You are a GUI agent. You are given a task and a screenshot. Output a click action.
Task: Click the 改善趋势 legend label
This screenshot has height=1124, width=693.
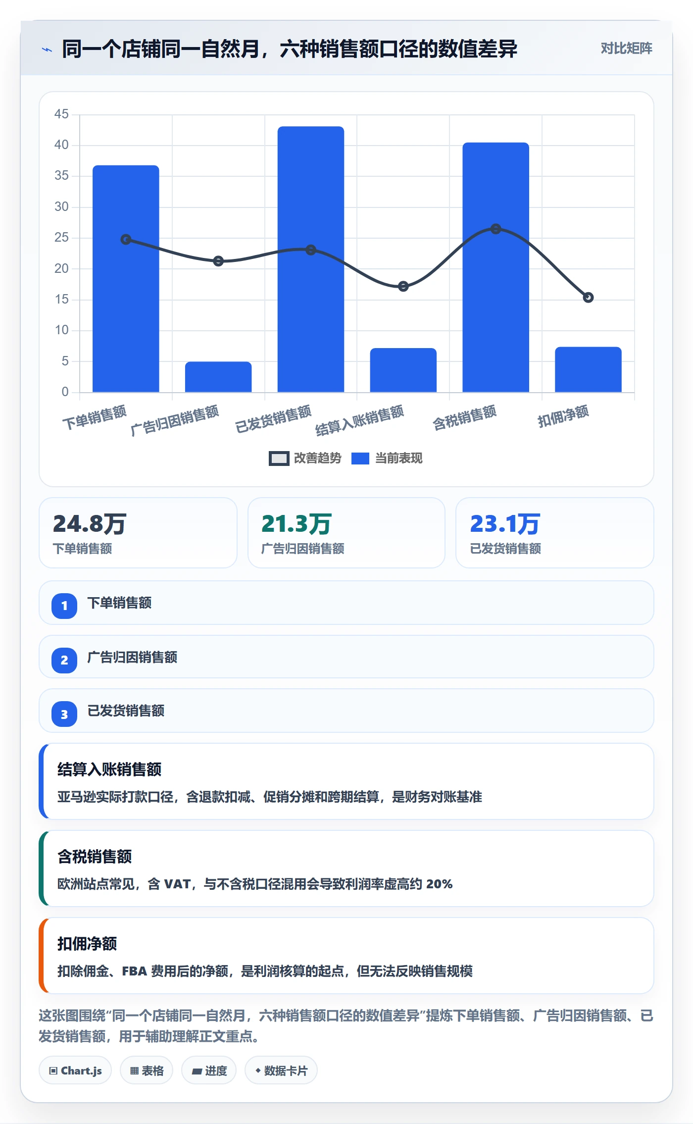pyautogui.click(x=317, y=459)
